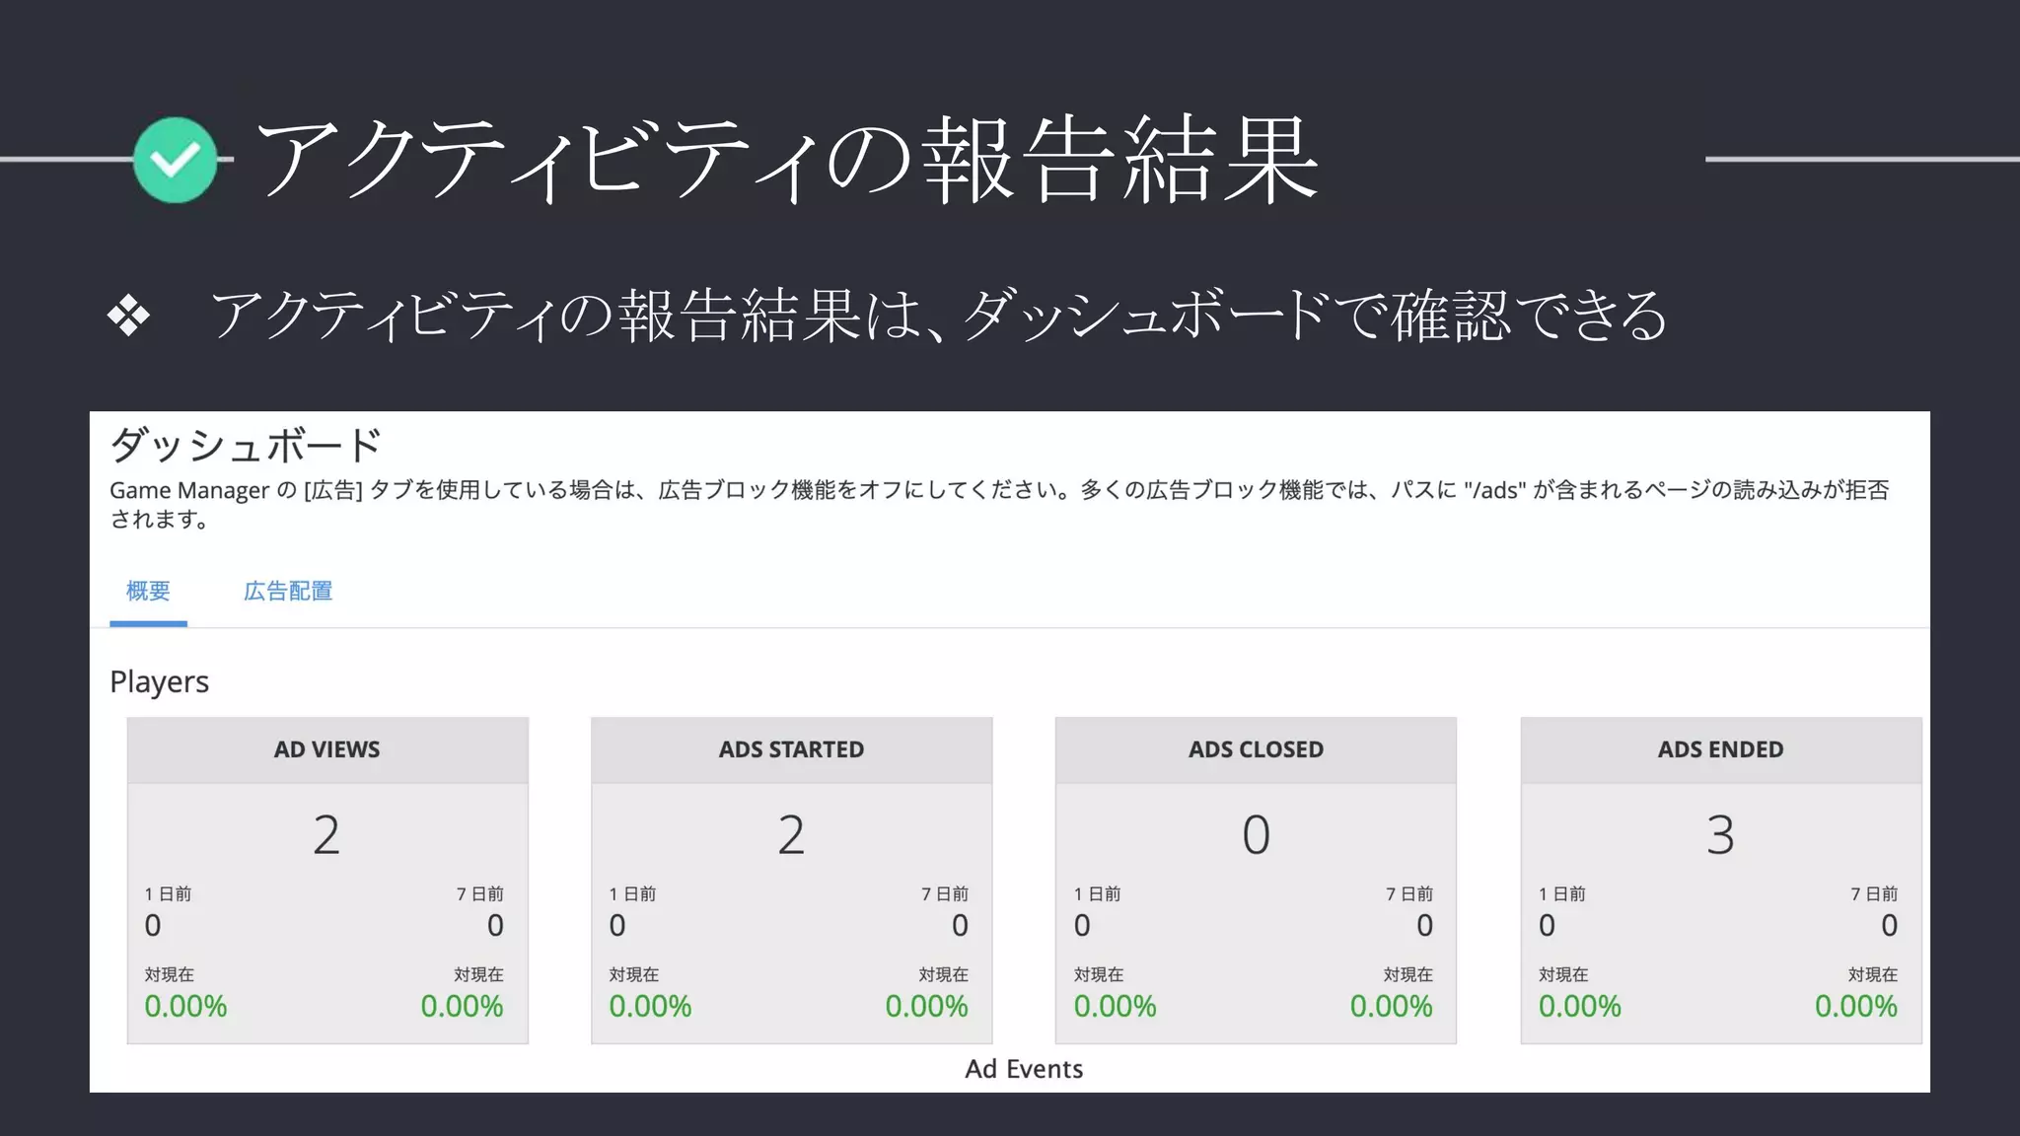This screenshot has height=1136, width=2020.
Task: Click the left 対現在 label in ADS ENDED
Action: 1563,975
